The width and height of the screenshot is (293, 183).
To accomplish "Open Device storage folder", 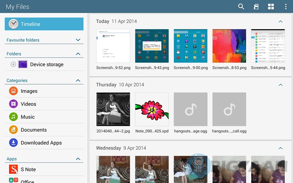I will point(44,64).
